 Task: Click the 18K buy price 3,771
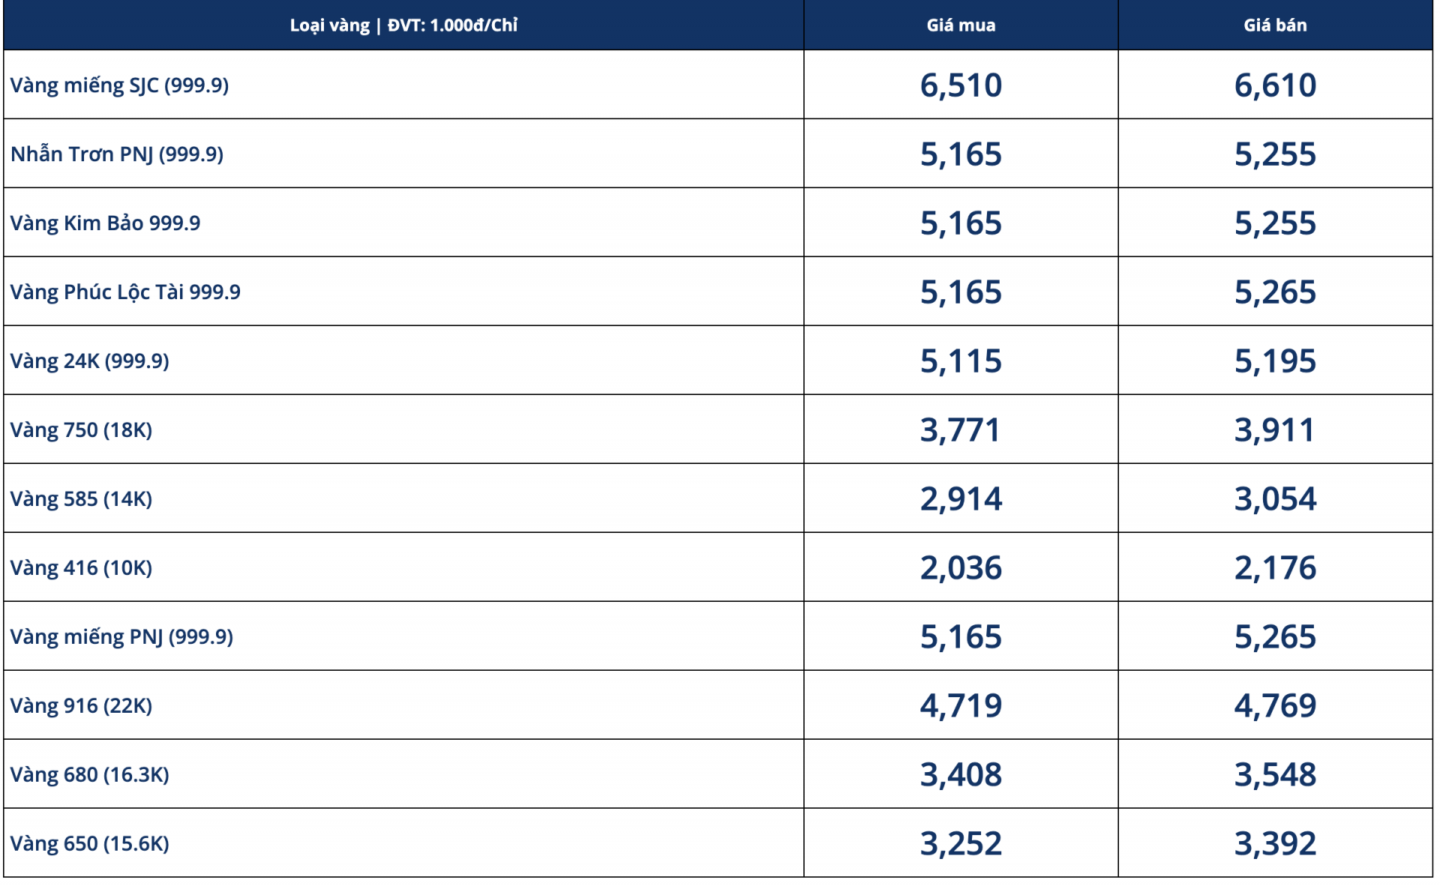(x=961, y=430)
